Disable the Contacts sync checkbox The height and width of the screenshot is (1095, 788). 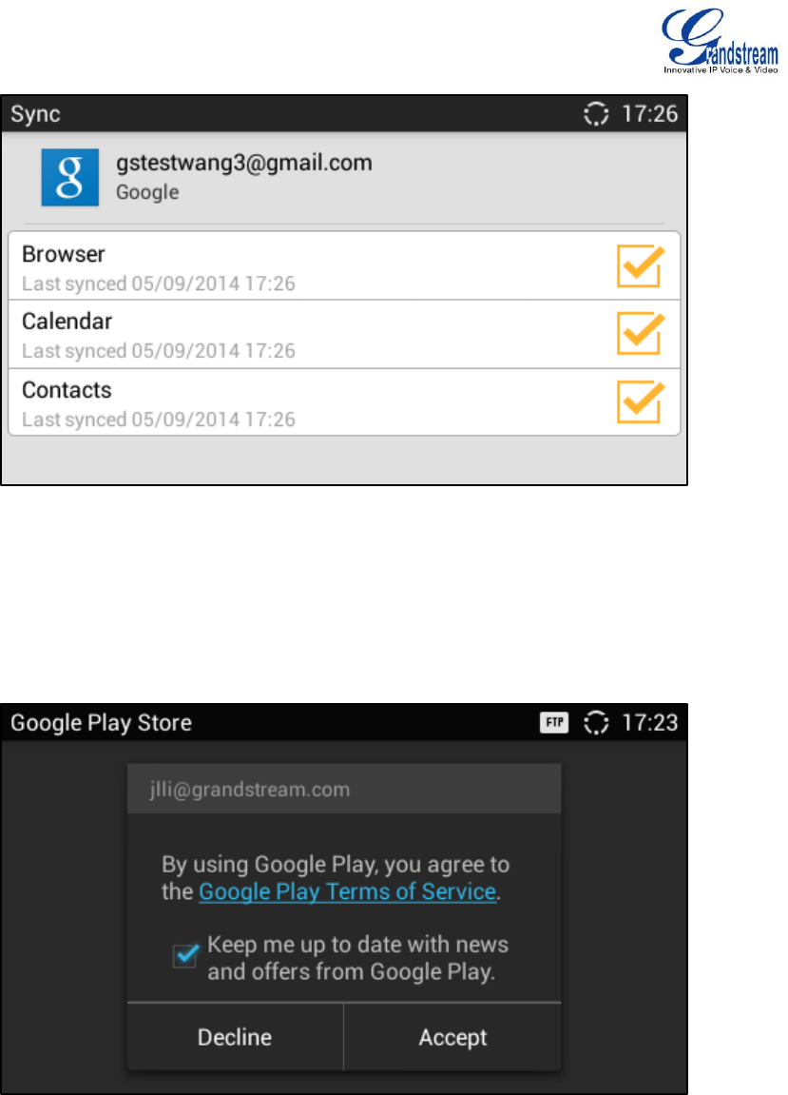click(x=640, y=401)
